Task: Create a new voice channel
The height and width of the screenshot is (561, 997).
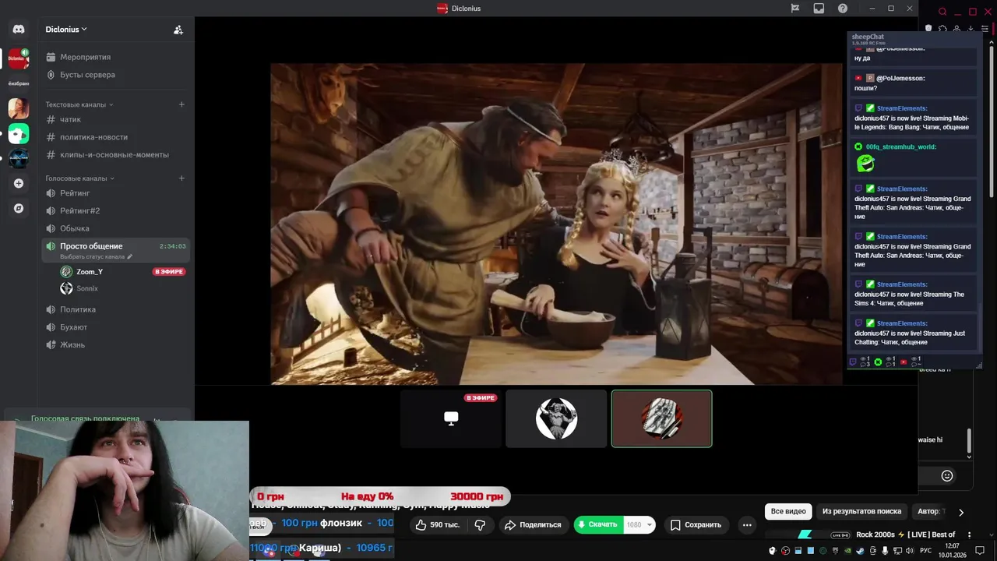Action: pyautogui.click(x=181, y=178)
